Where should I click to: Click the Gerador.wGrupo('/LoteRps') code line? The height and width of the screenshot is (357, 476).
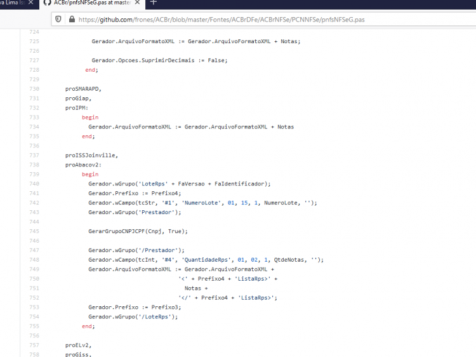click(133, 317)
